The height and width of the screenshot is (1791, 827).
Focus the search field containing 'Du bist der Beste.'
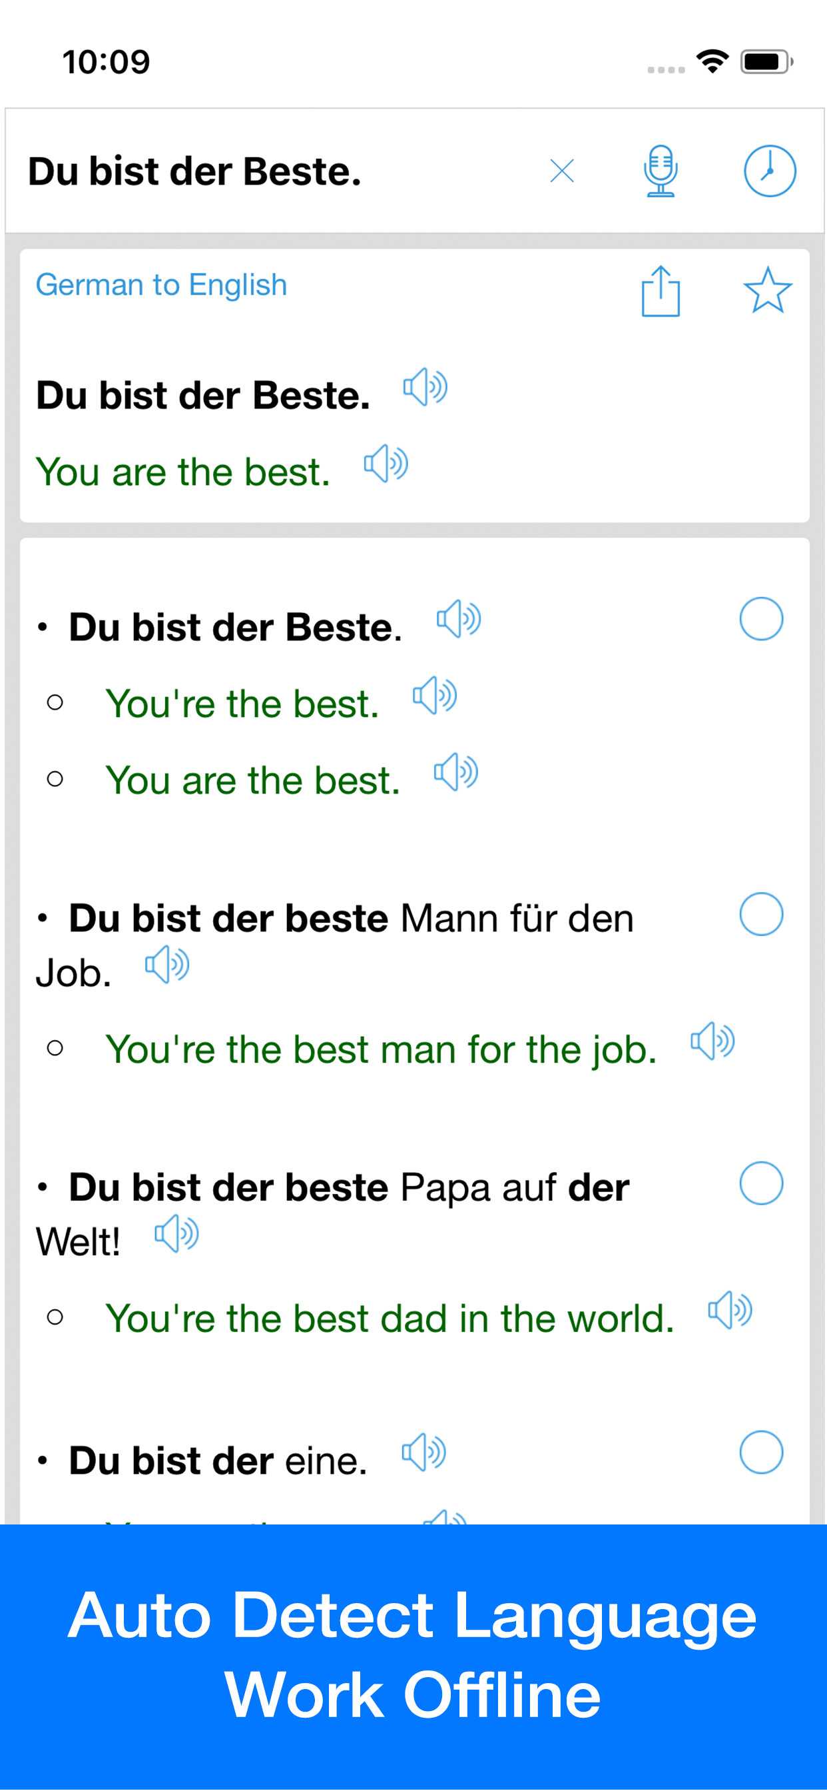click(x=271, y=171)
